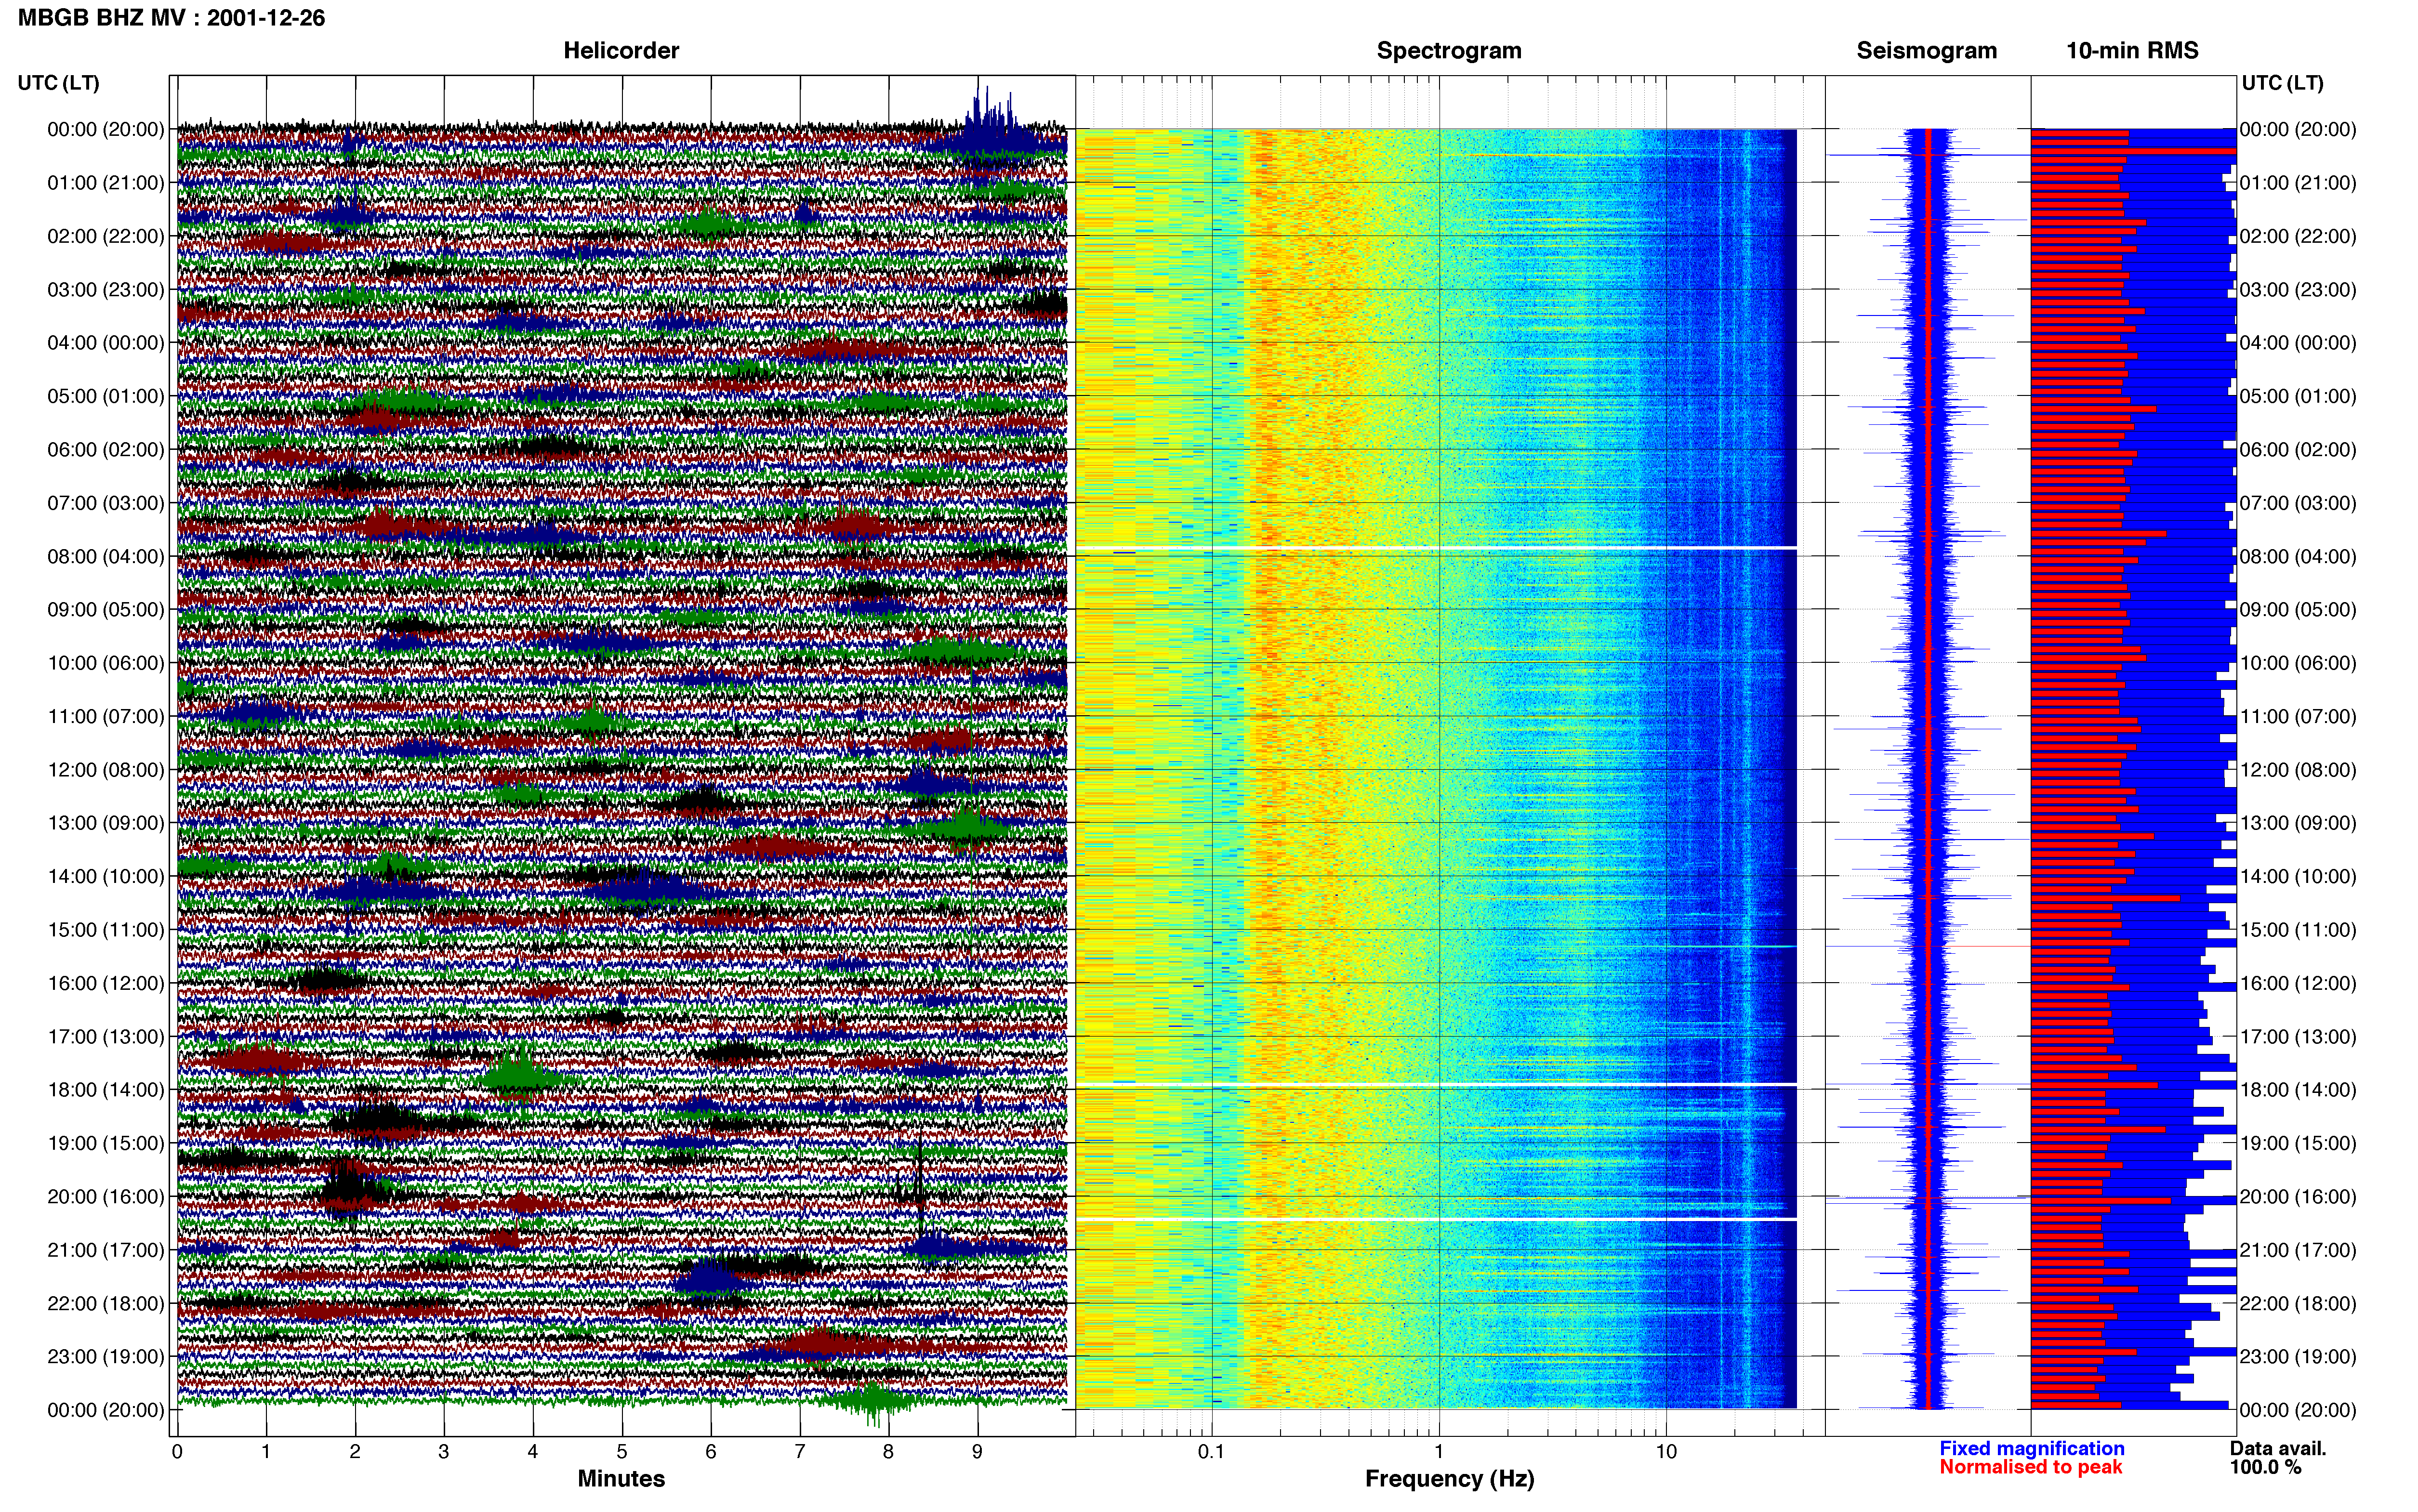Click left time label '13:00 (09:00)'
The width and height of the screenshot is (2418, 1512).
(x=105, y=823)
